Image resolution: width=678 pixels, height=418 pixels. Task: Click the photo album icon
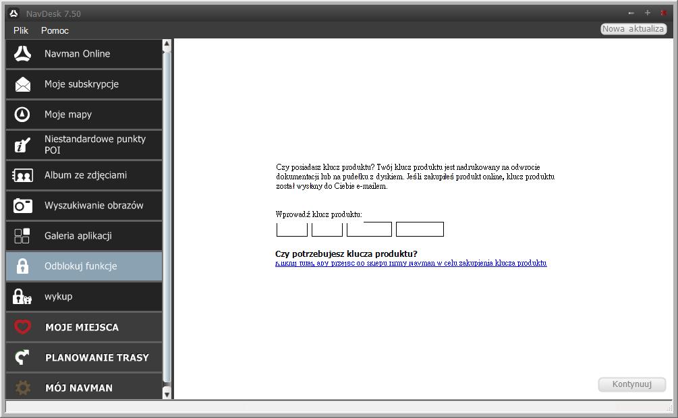[22, 175]
